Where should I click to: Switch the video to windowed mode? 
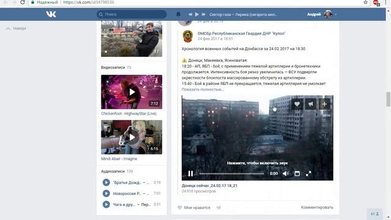[297, 174]
